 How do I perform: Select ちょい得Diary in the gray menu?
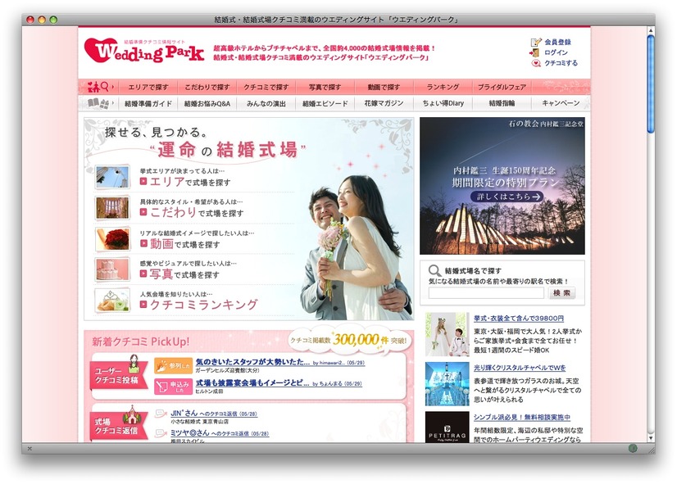point(443,103)
